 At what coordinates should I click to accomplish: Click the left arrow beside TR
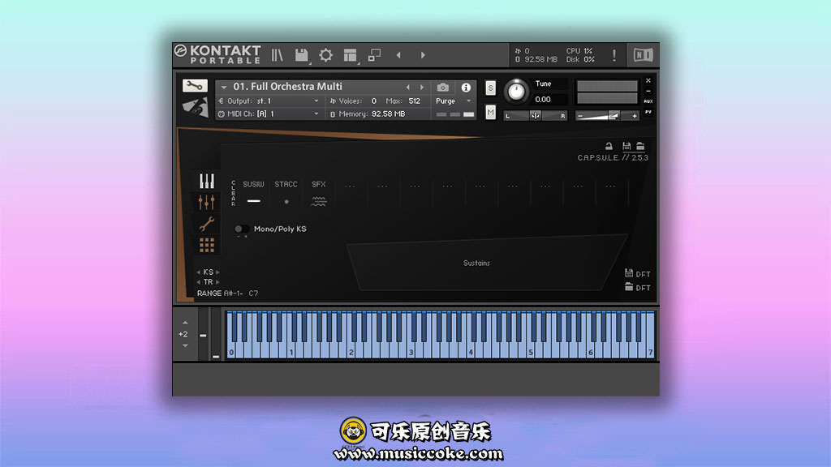pyautogui.click(x=198, y=282)
